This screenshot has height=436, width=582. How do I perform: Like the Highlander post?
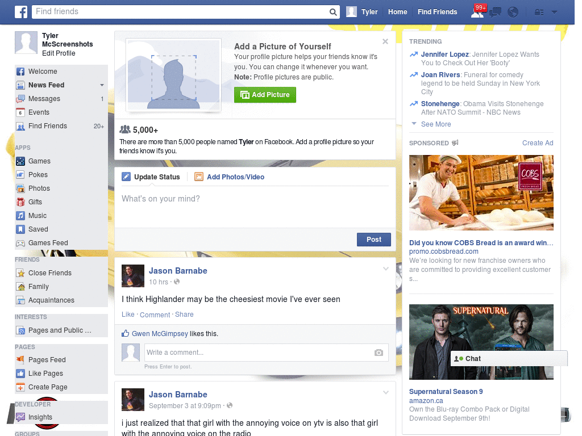coord(128,315)
